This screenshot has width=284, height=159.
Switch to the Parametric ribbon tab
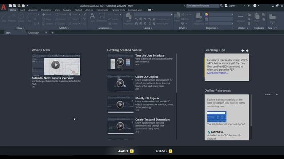pyautogui.click(x=46, y=10)
